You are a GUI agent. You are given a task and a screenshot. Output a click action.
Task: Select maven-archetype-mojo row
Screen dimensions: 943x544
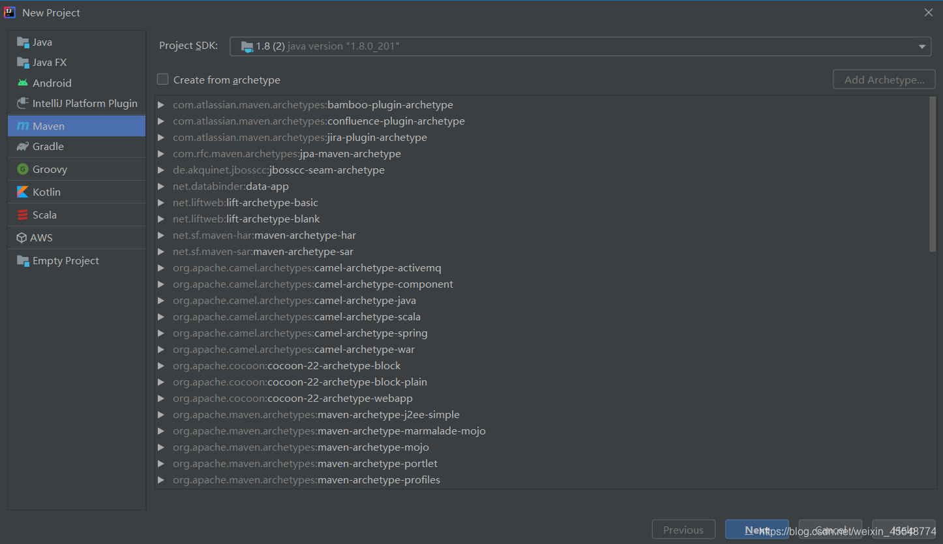pos(542,447)
